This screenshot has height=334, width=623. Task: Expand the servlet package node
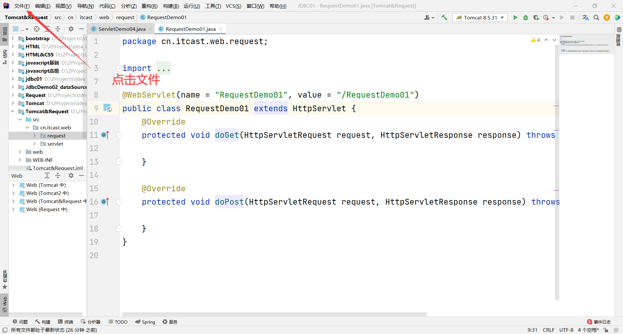click(x=34, y=144)
